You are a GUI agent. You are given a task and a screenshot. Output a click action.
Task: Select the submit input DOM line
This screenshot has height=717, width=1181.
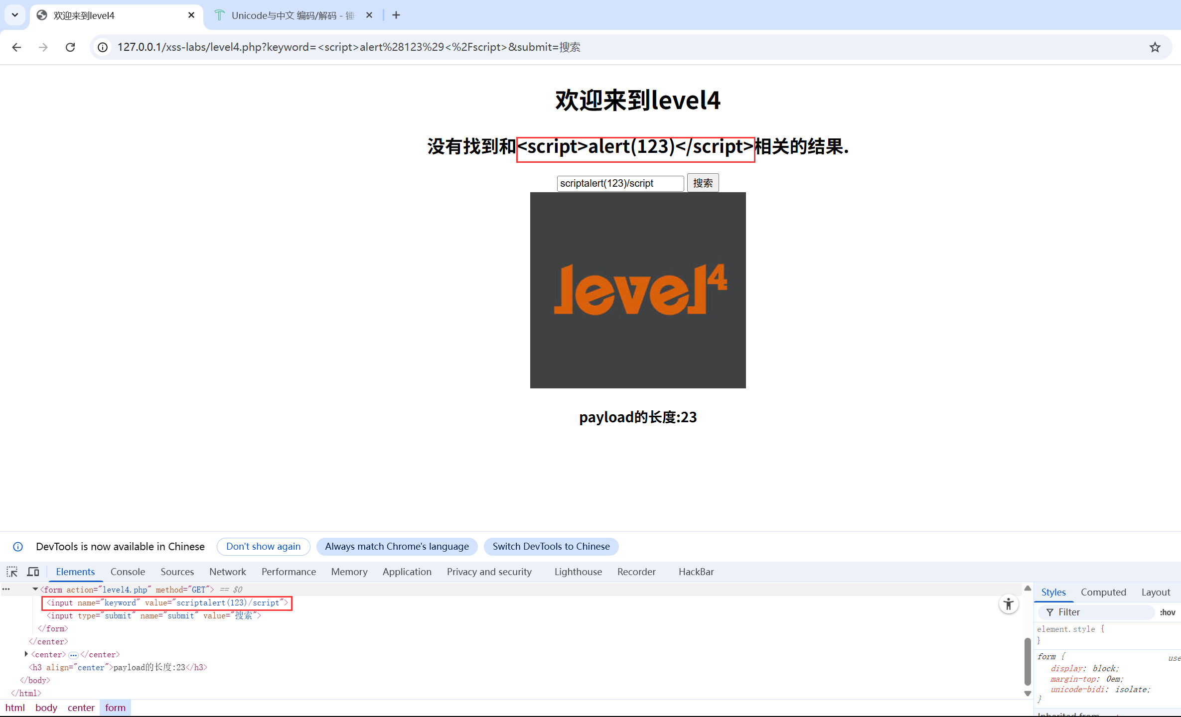154,616
